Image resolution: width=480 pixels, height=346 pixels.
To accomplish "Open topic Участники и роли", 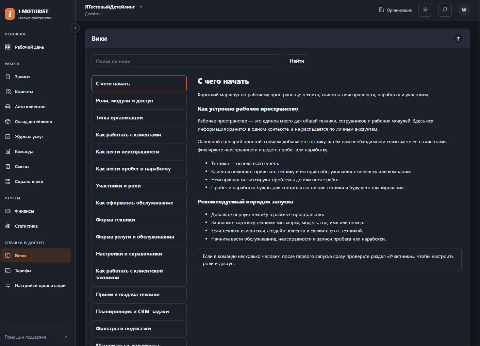I will pyautogui.click(x=139, y=185).
